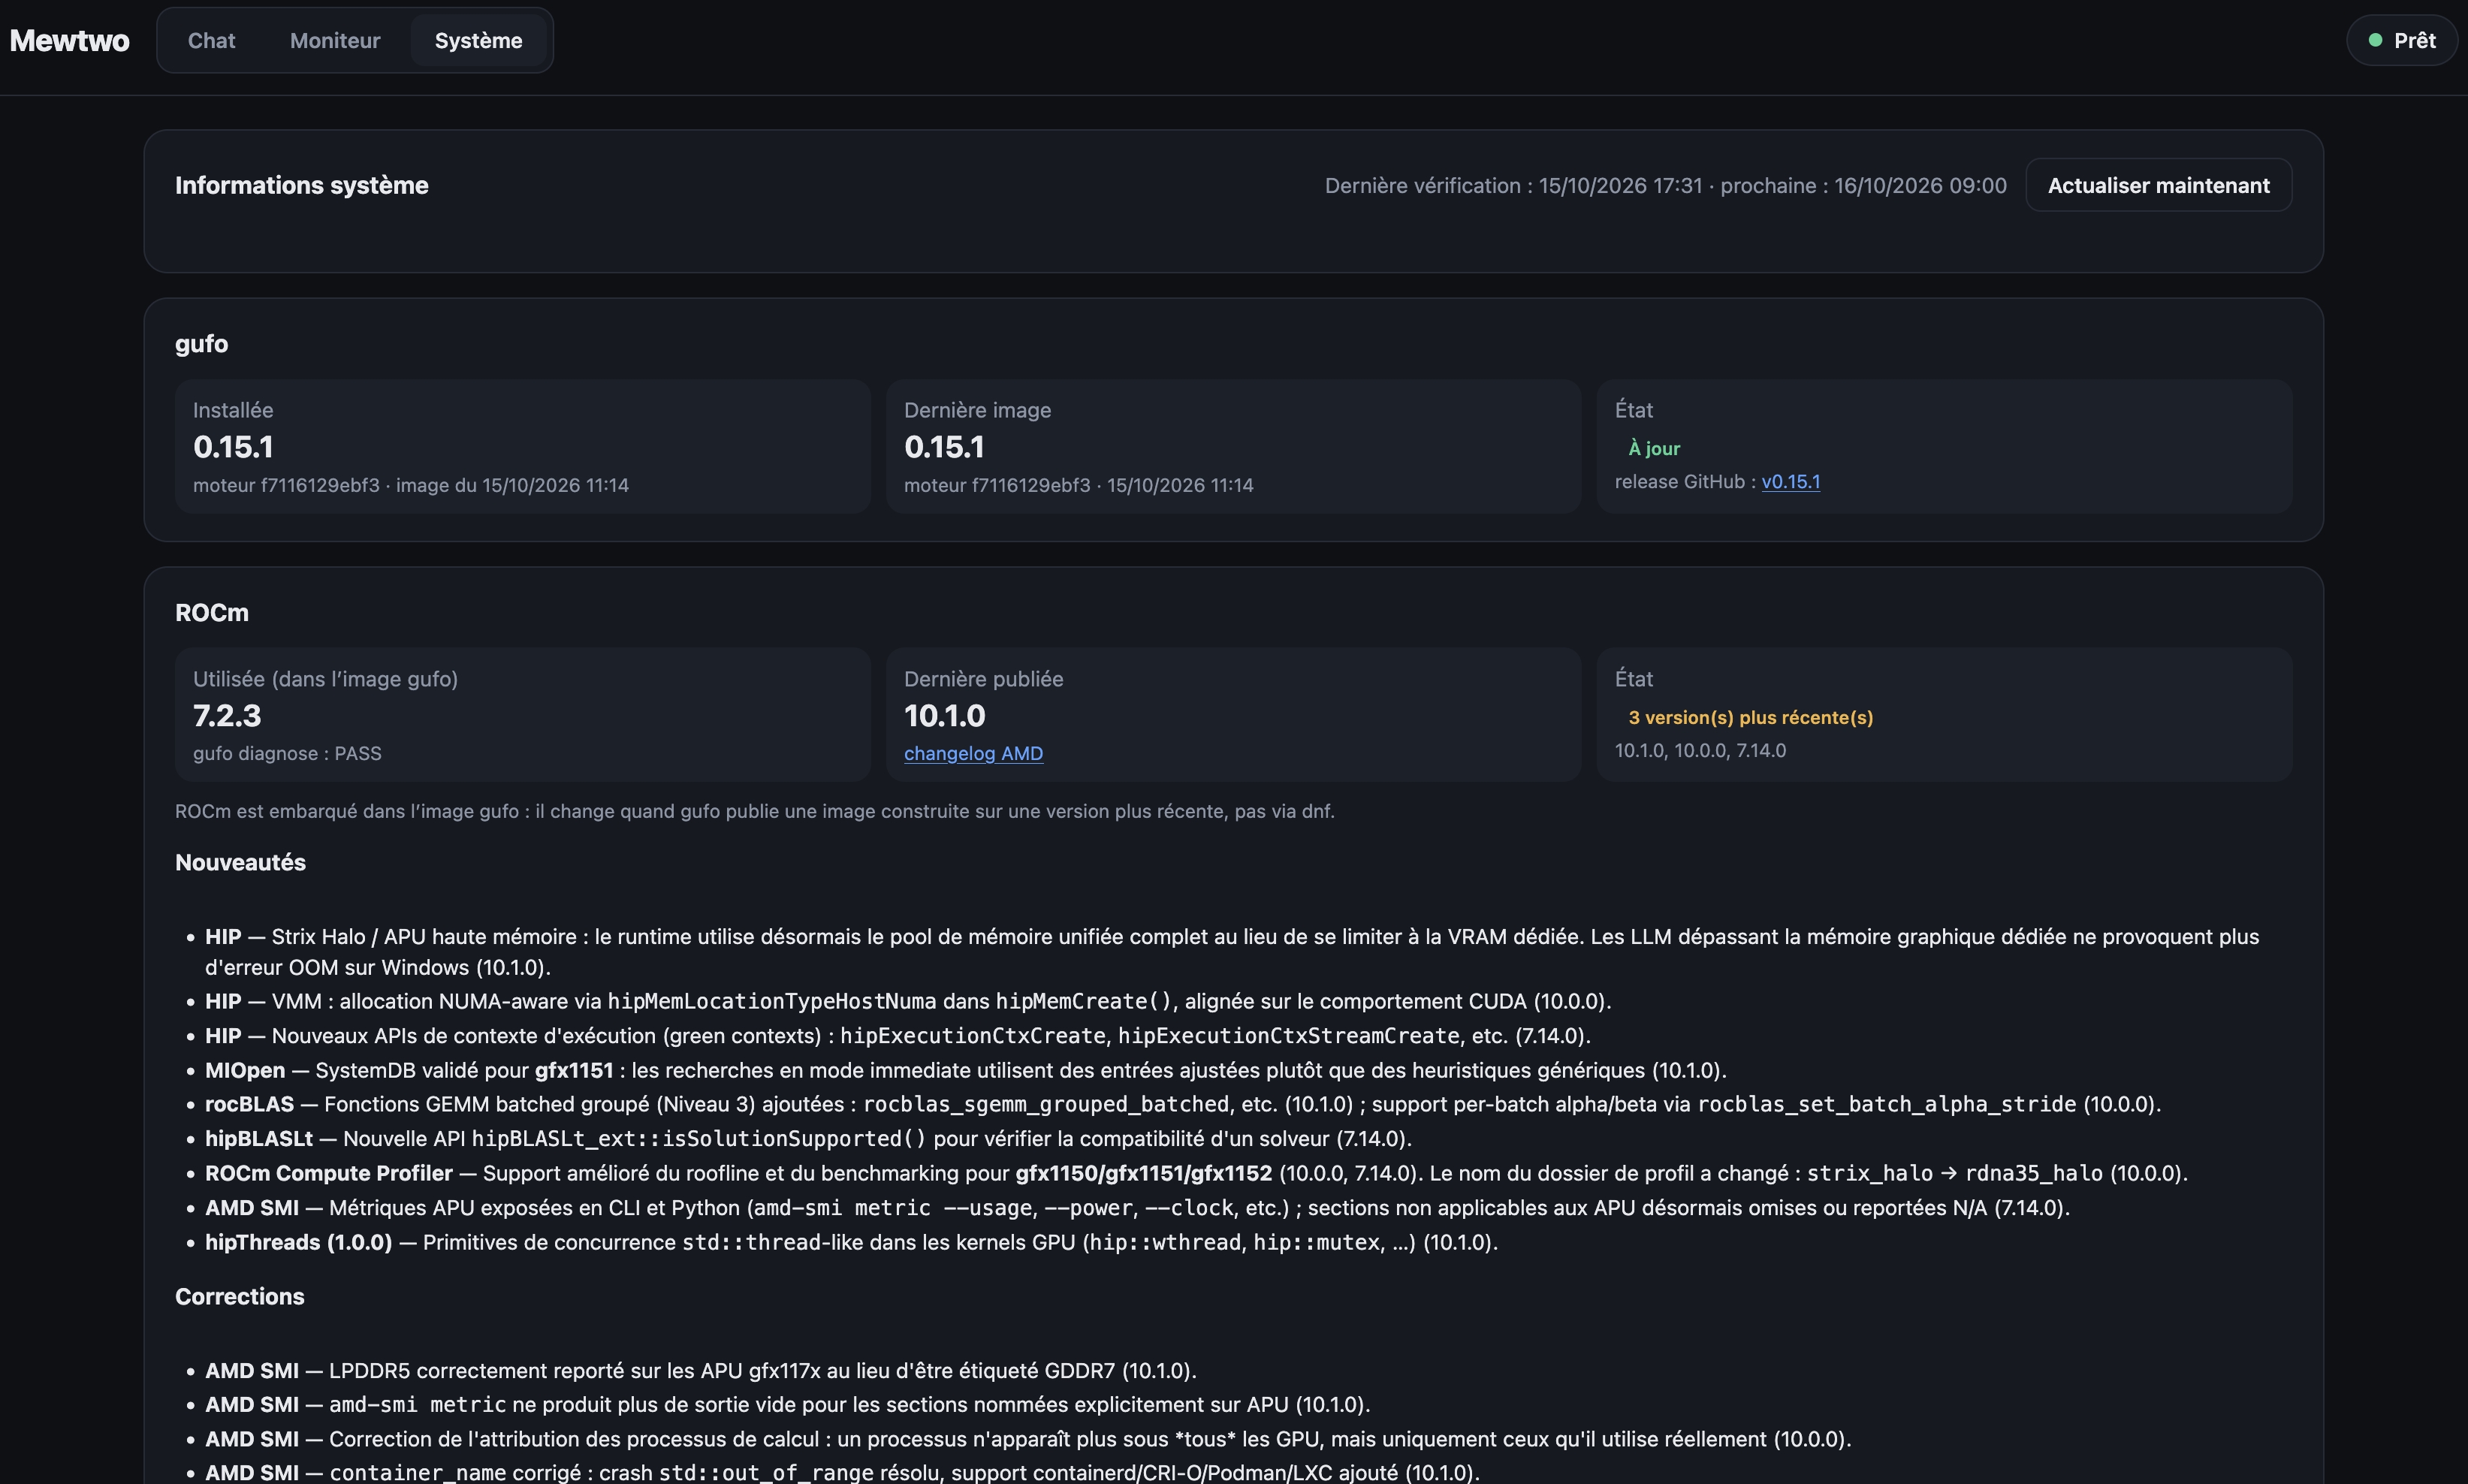The image size is (2468, 1484).
Task: Click the hipThreads (1.0.0) bullet
Action: (x=851, y=1242)
